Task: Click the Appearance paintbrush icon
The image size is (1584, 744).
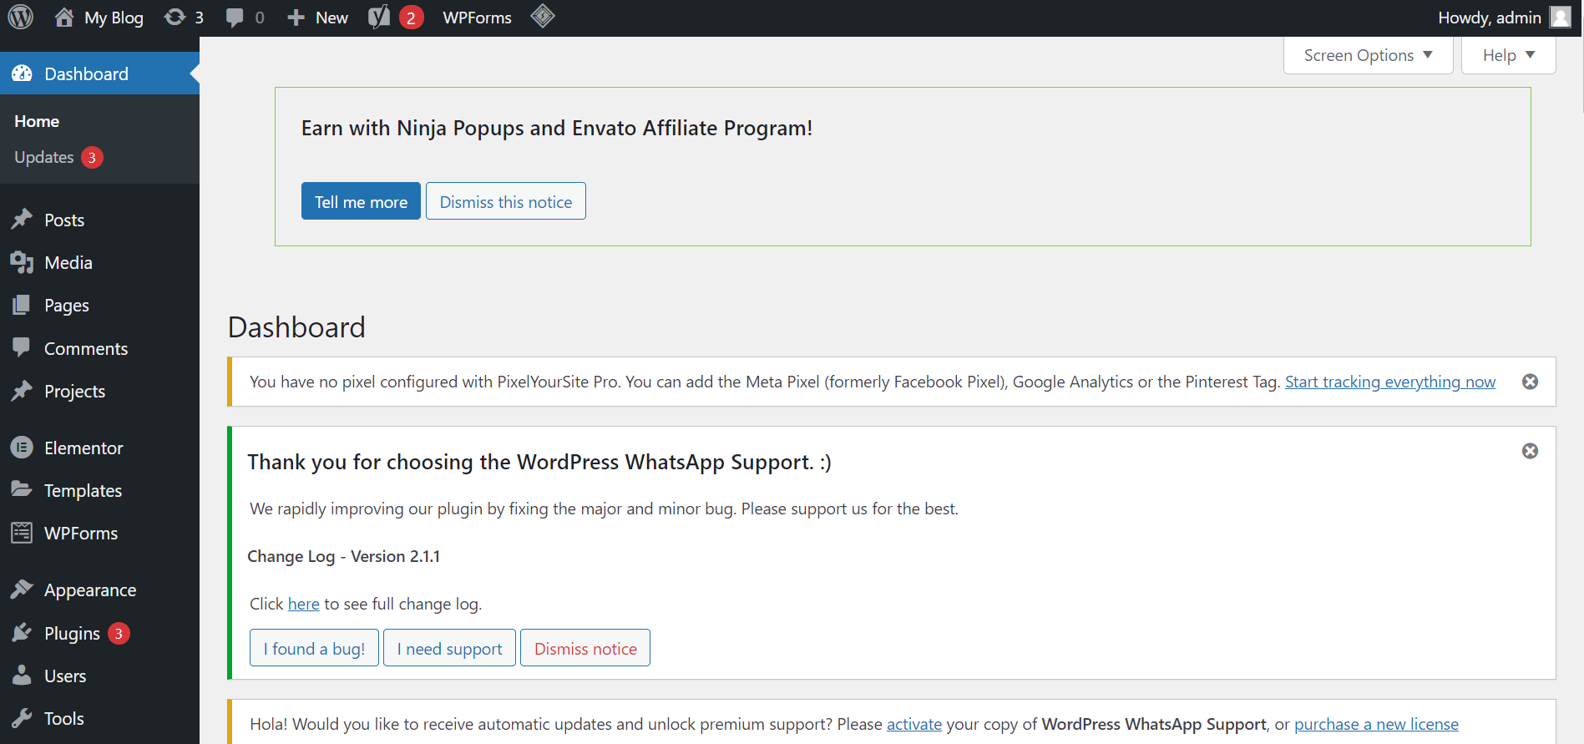Action: point(22,590)
